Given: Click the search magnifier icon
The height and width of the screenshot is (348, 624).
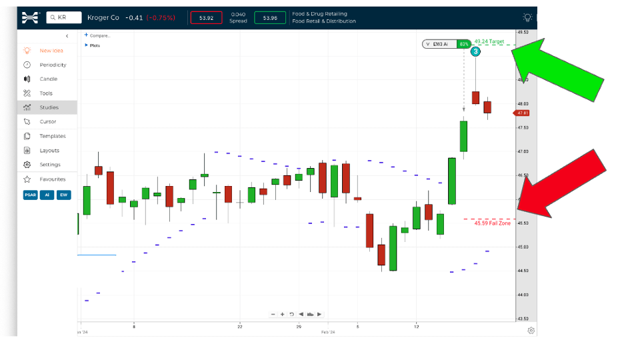Looking at the screenshot, I should 53,17.
